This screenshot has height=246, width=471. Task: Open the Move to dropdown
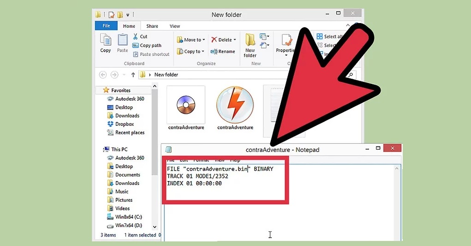tap(191, 40)
